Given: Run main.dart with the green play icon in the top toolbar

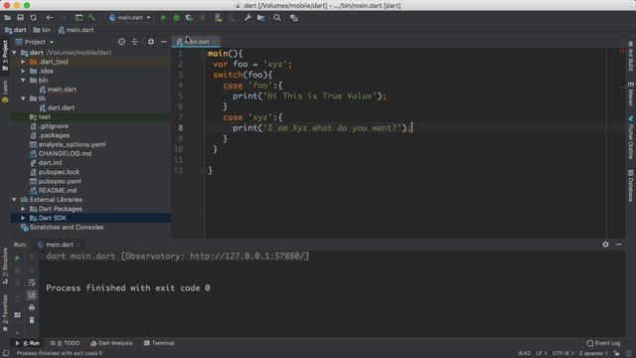Looking at the screenshot, I should [163, 18].
